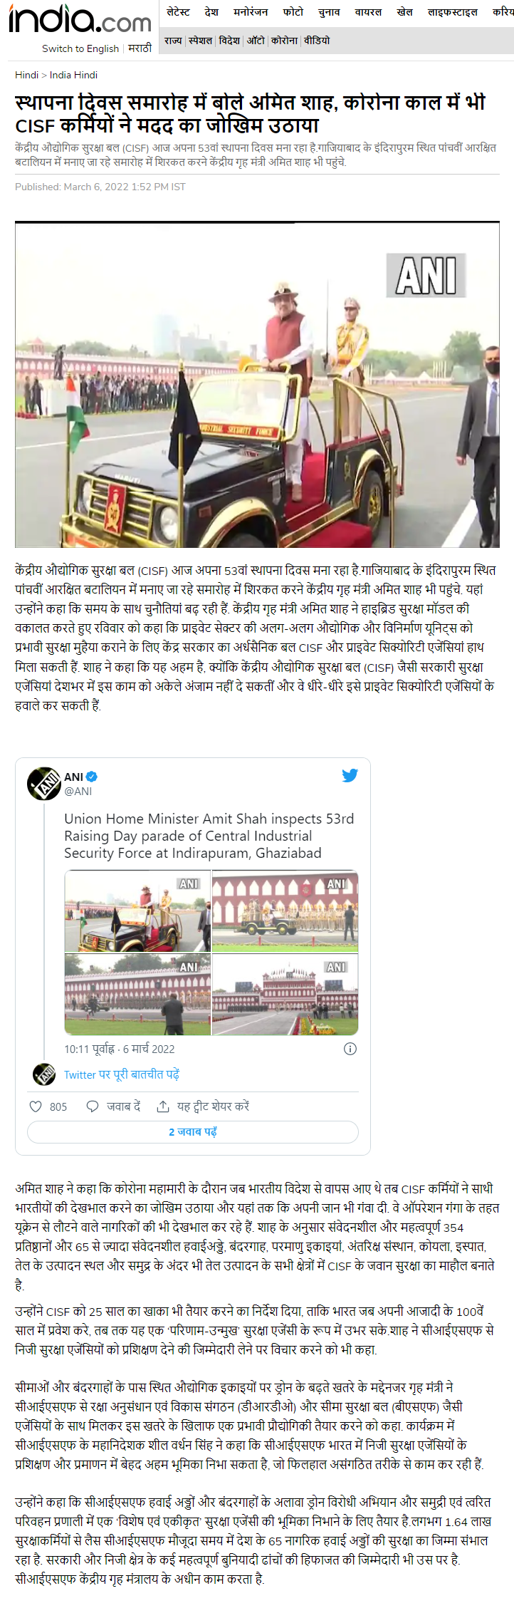Click small ANI avatar beside Twitter link
The image size is (514, 1623).
click(44, 1074)
